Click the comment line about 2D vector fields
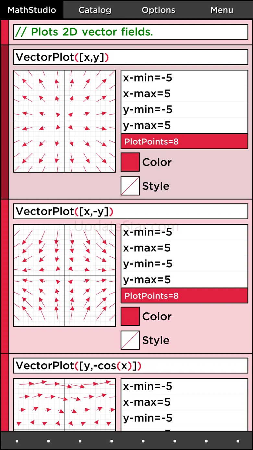The image size is (253, 450). coord(130,32)
